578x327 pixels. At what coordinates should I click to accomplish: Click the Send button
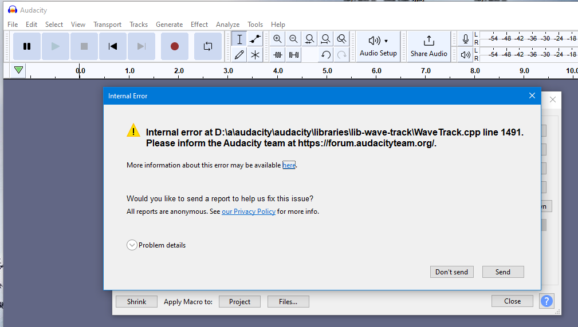[x=503, y=272]
